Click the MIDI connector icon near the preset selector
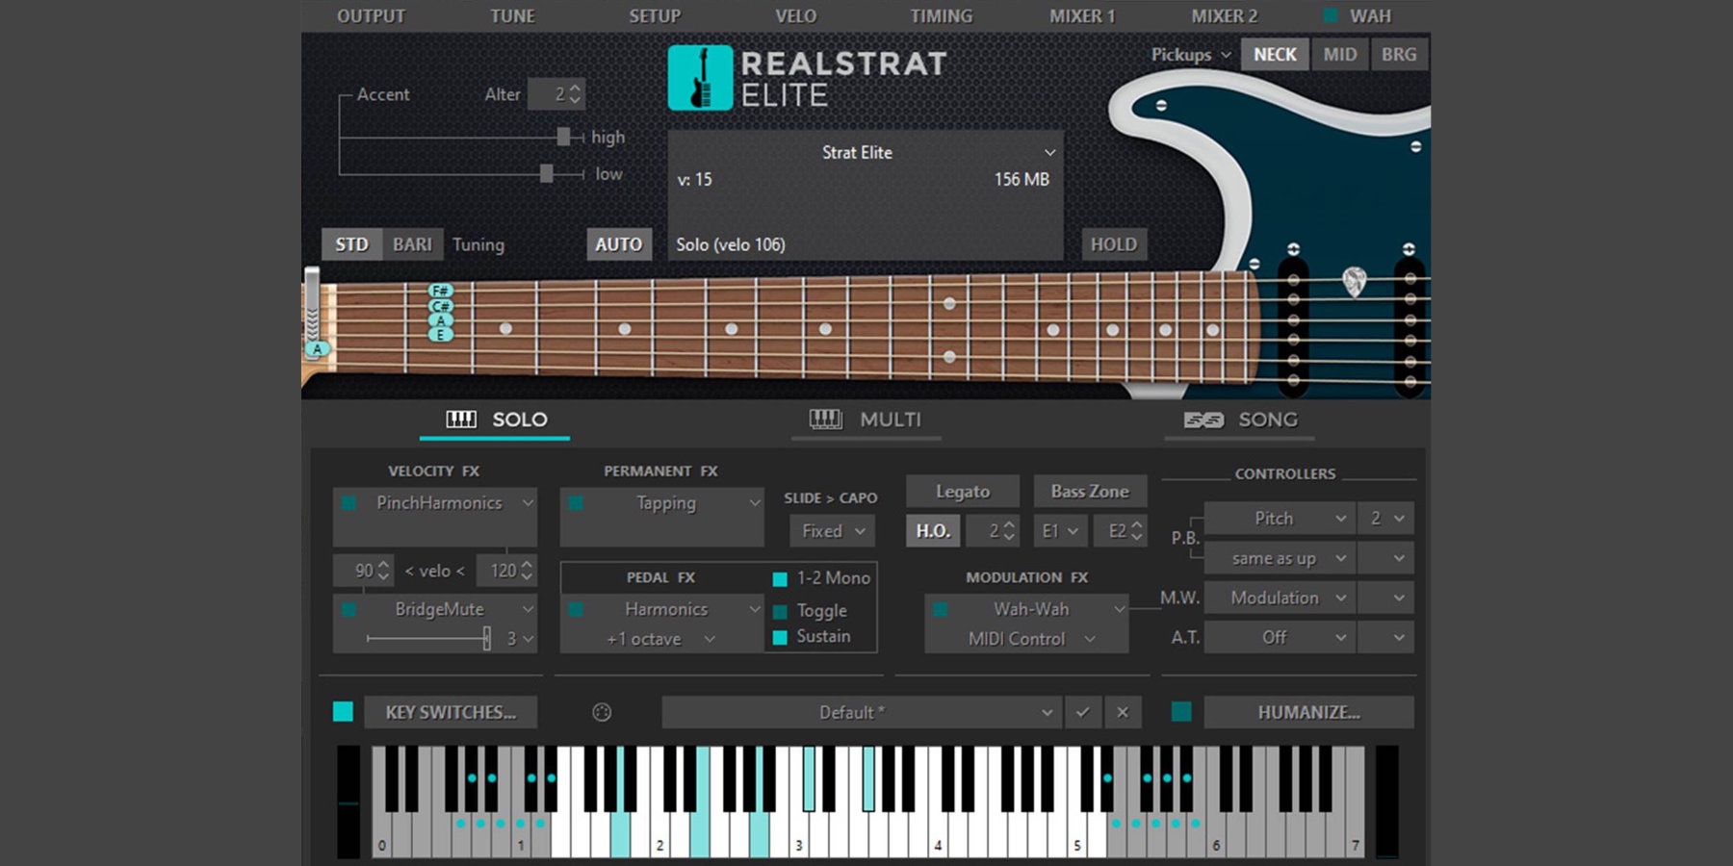Viewport: 1733px width, 866px height. [602, 712]
